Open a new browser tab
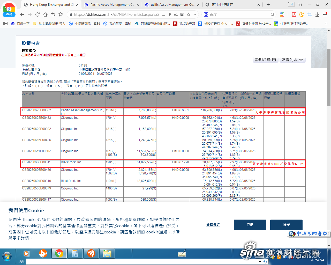This screenshot has height=265, width=331. coord(268,4)
